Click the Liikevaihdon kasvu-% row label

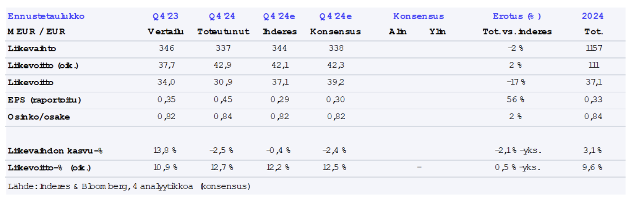click(x=55, y=151)
